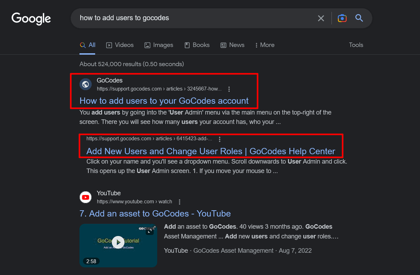Open 'Add New Users and Change User Roles' link
420x275 pixels.
(x=211, y=151)
